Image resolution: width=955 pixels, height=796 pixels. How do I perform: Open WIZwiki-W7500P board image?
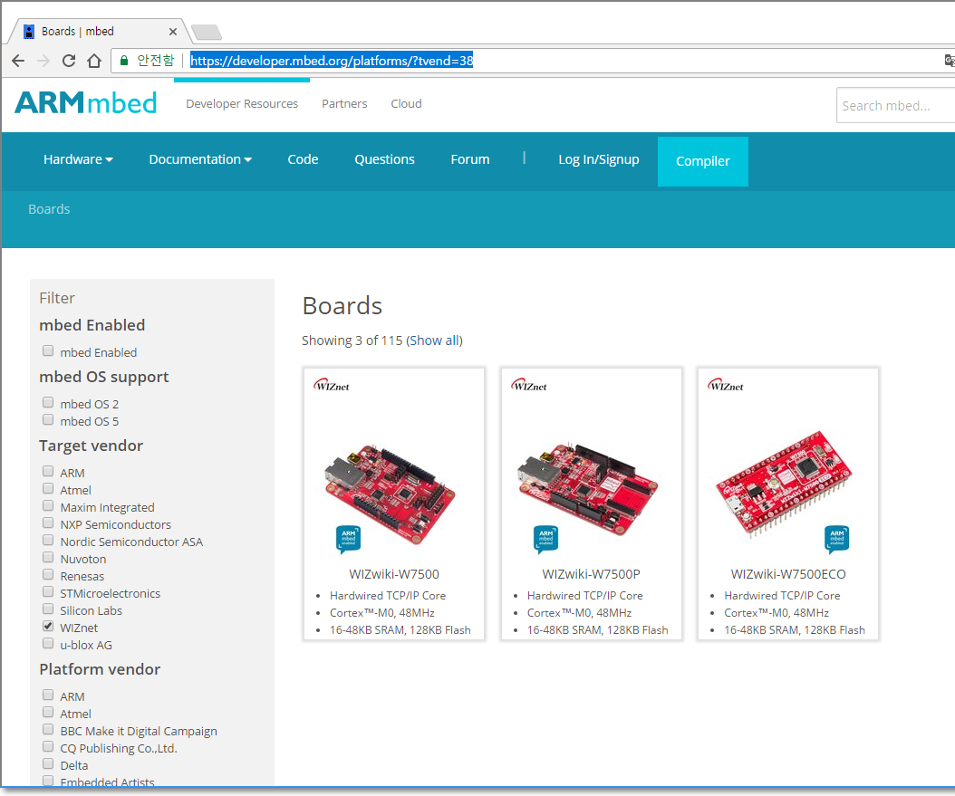(x=587, y=490)
